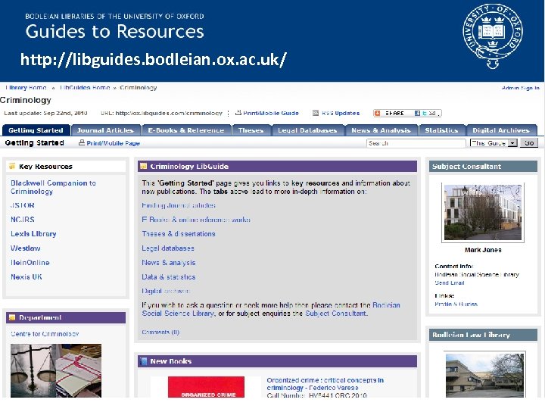545x409 pixels.
Task: Click the red Organized Crime book cover
Action: pos(206,387)
